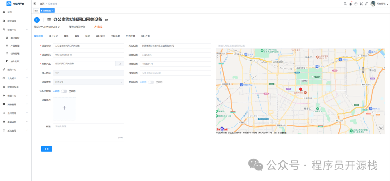Select 产品管理 in the sidebar
The width and height of the screenshot is (390, 181).
(x=15, y=46)
